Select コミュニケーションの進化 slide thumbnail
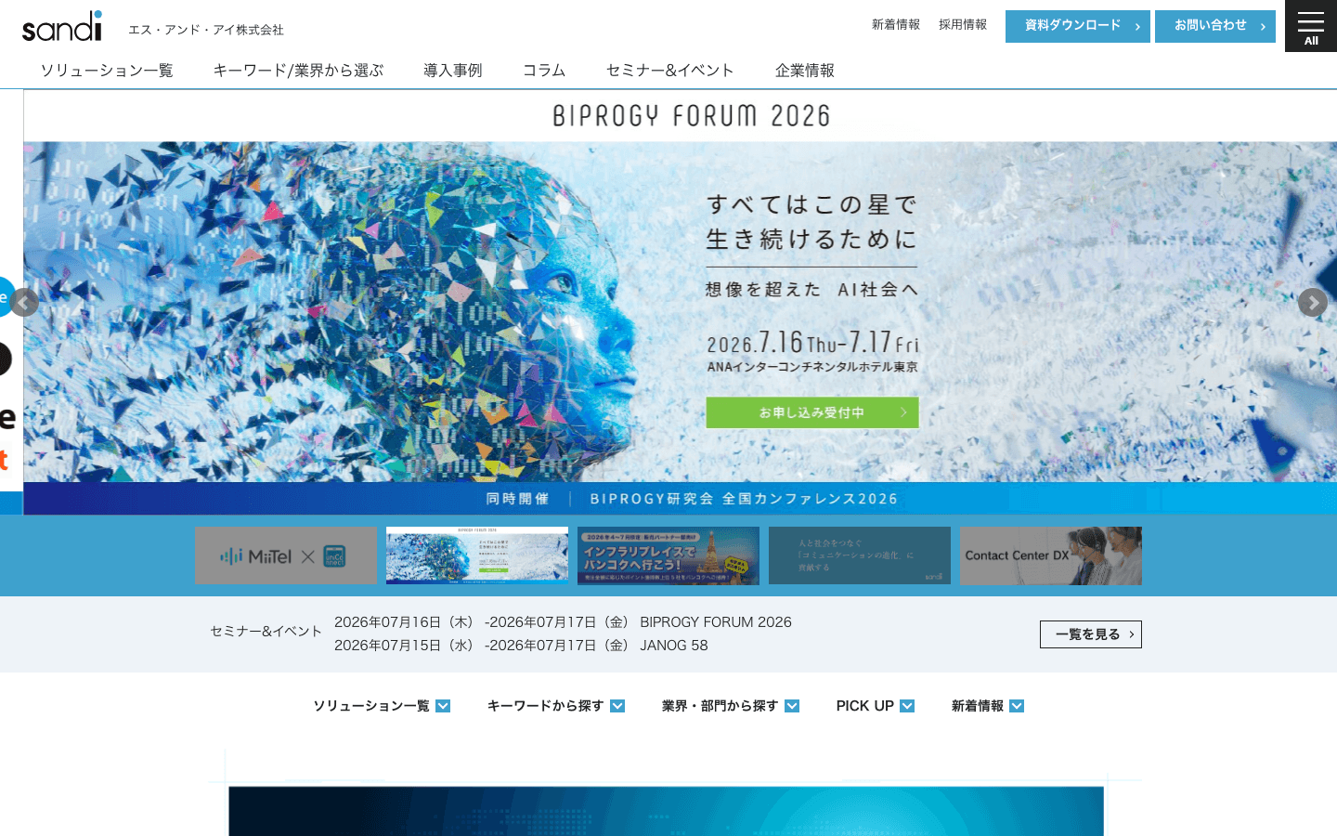This screenshot has width=1337, height=836. [x=860, y=555]
